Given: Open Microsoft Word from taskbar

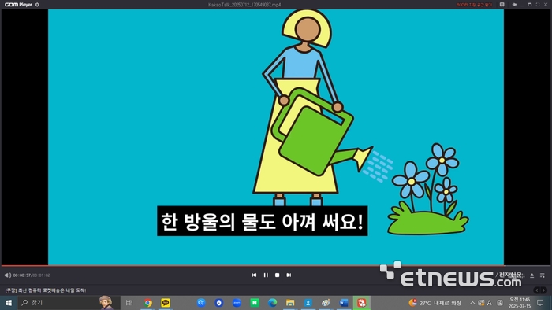Looking at the screenshot, I should (x=344, y=303).
